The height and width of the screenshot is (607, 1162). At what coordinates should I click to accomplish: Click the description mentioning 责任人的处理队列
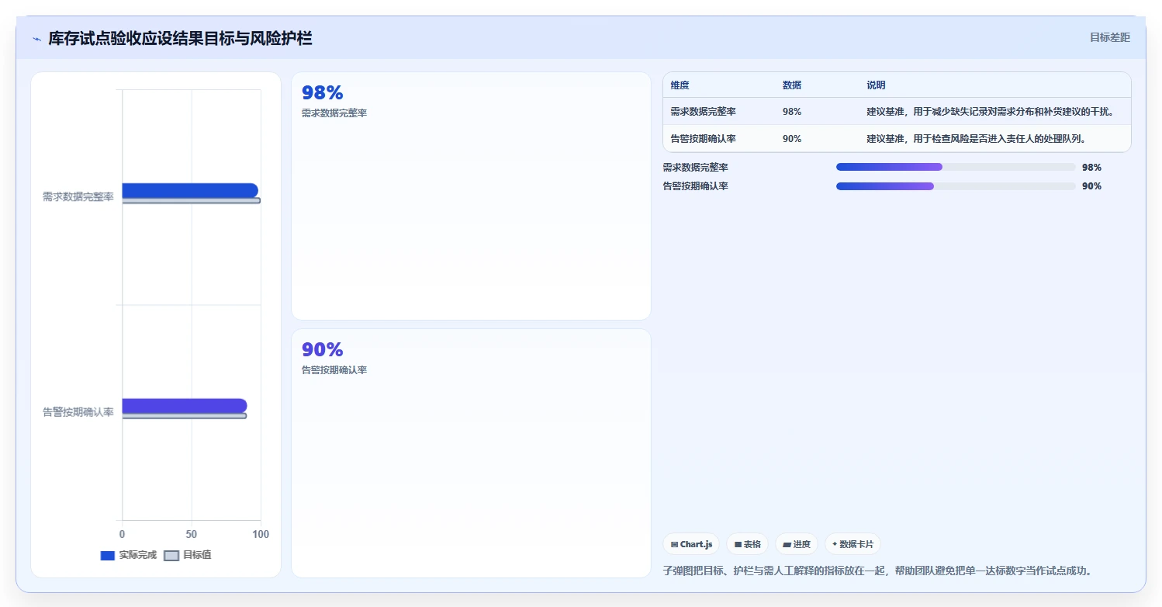(x=976, y=139)
